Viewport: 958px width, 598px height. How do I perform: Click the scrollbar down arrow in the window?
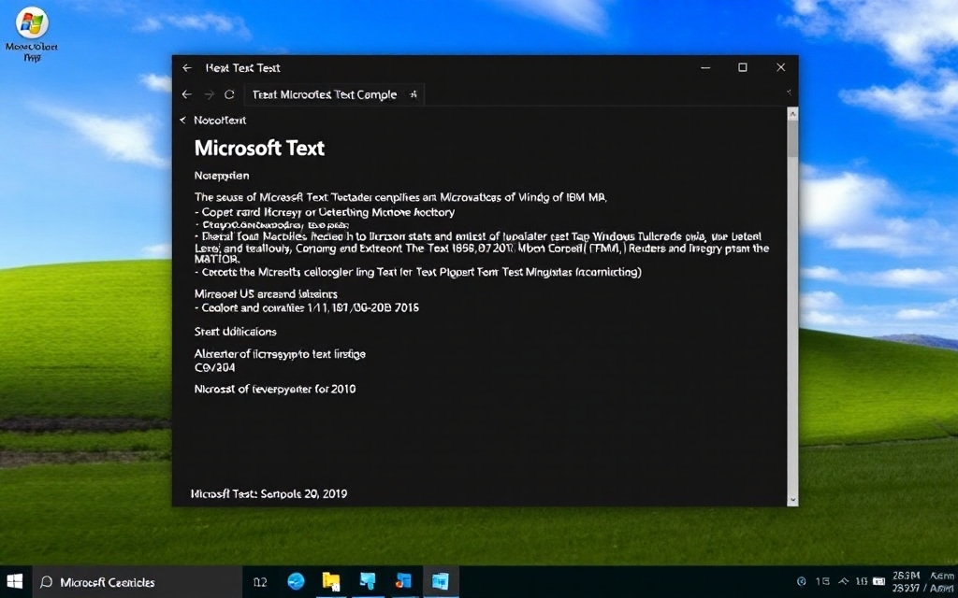point(792,500)
